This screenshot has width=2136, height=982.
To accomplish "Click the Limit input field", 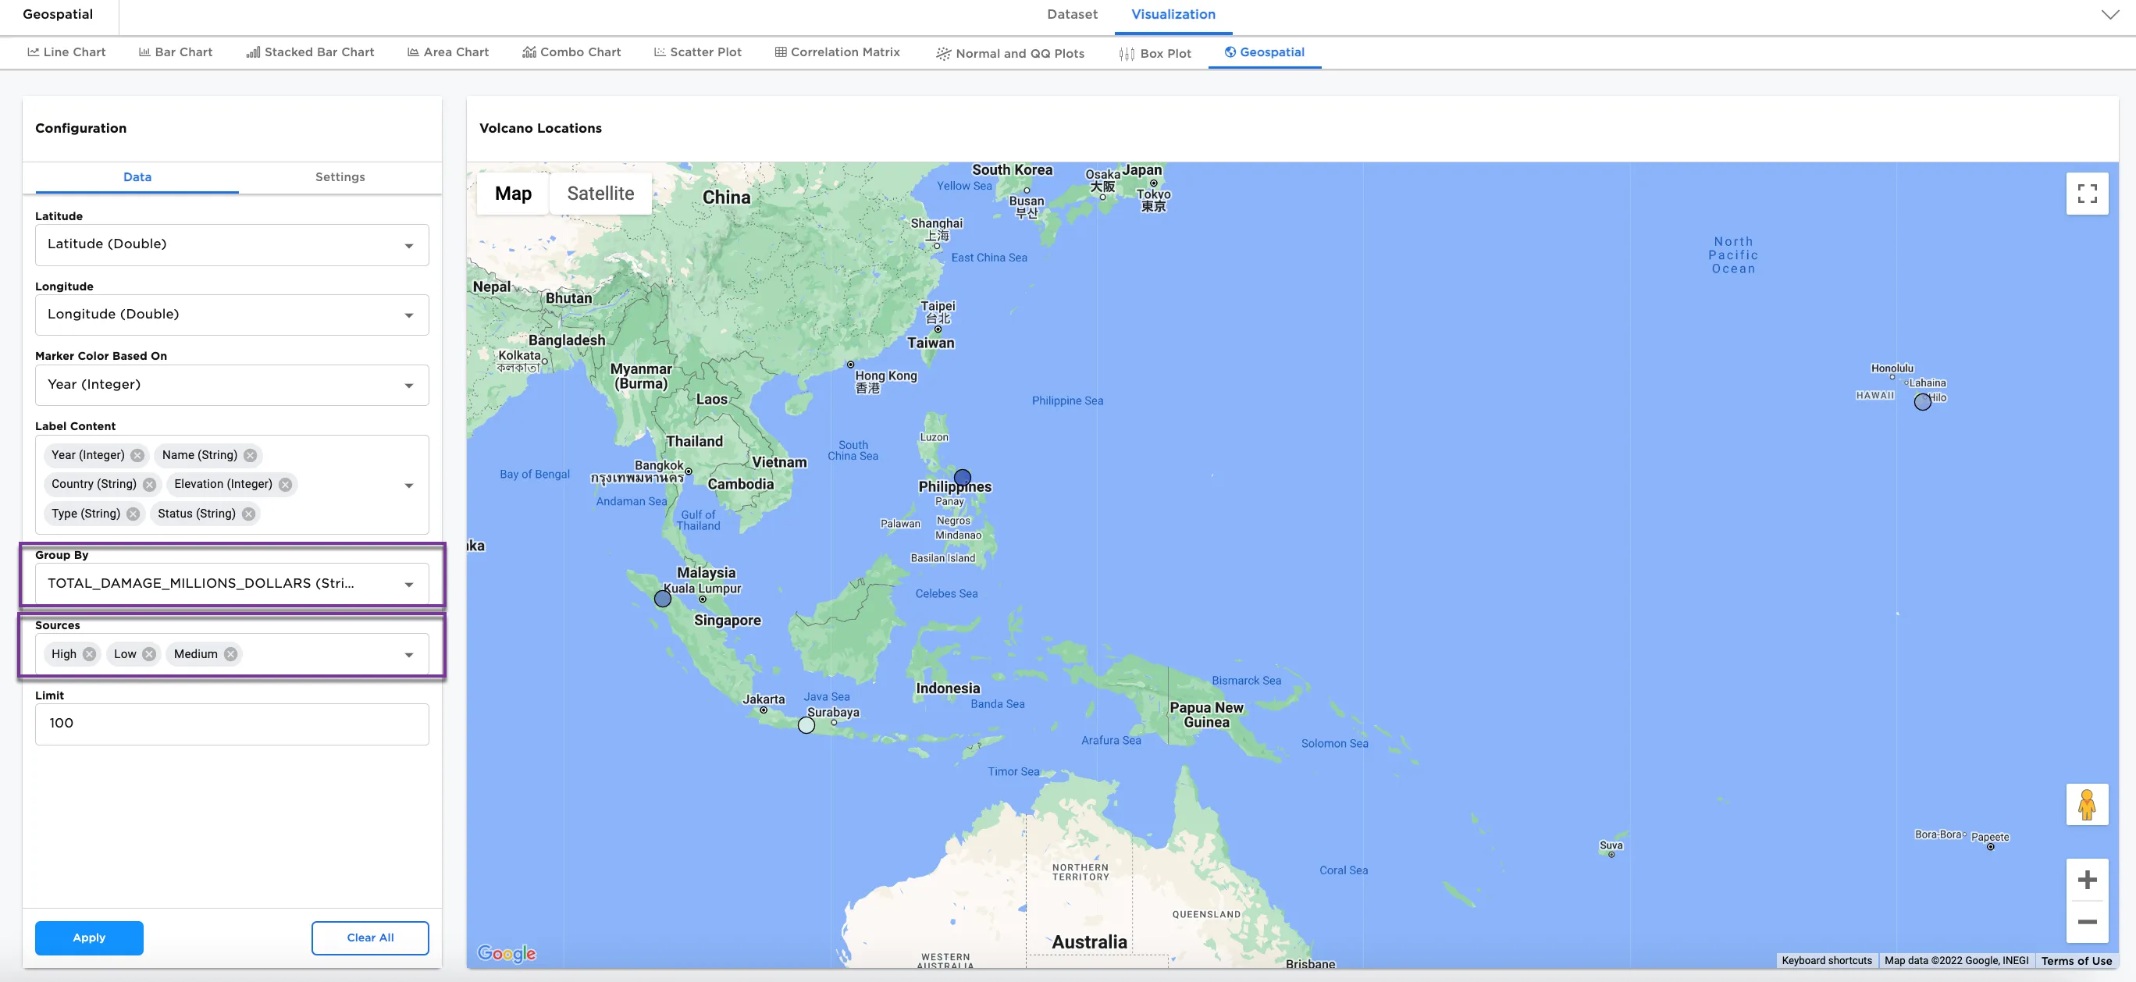I will 231,723.
